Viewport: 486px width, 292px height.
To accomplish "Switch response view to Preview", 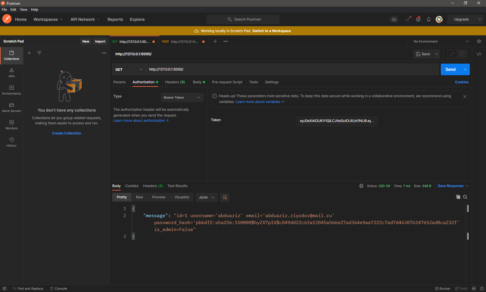I will point(159,197).
